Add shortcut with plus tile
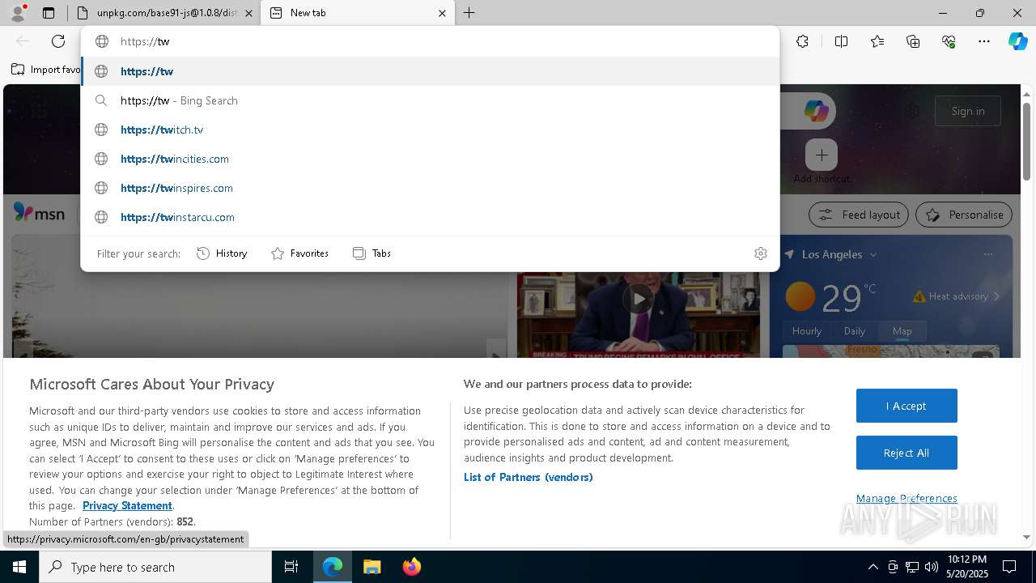This screenshot has height=583, width=1036. click(x=821, y=155)
